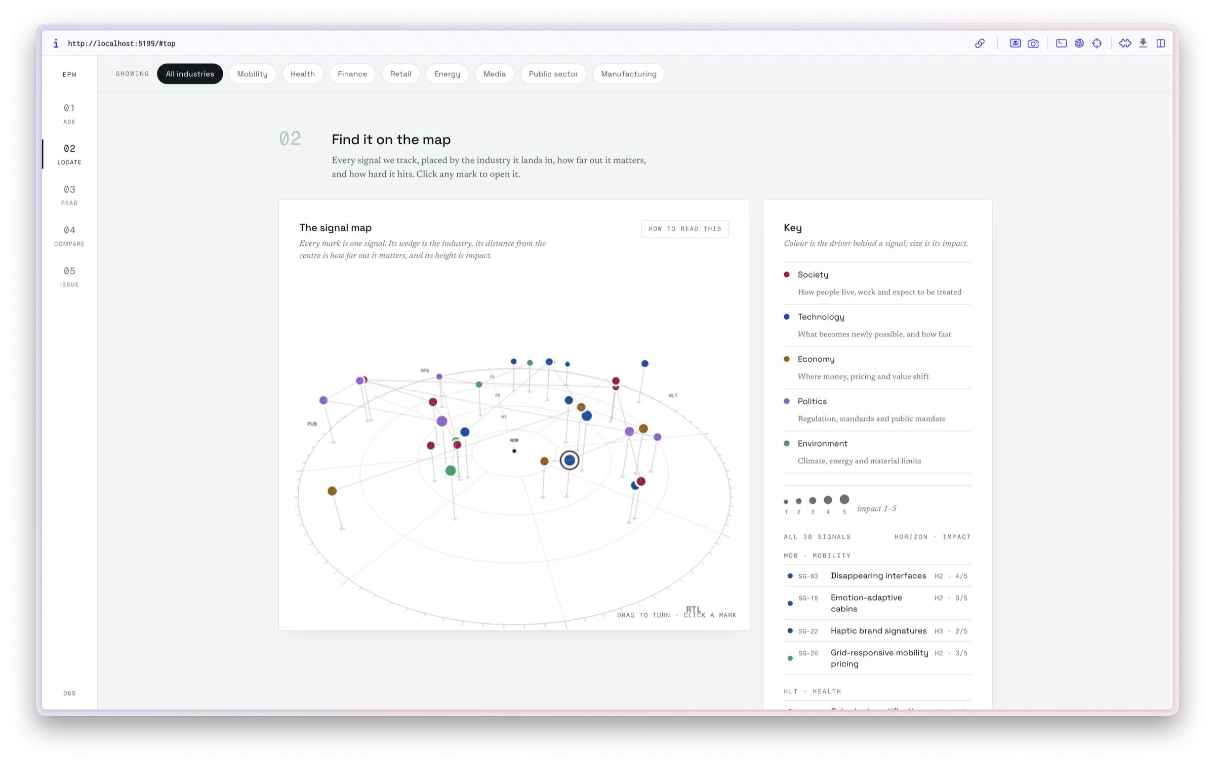Go to section 04 Compare
1215x763 pixels.
click(69, 236)
